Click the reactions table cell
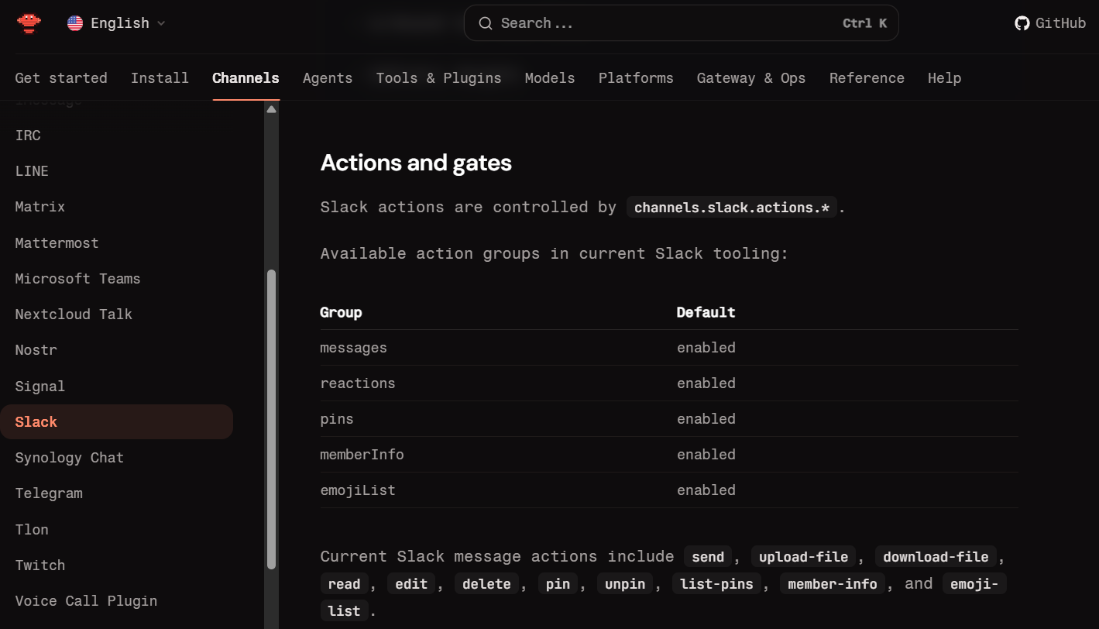Screen dimensions: 1099x629 coord(358,383)
